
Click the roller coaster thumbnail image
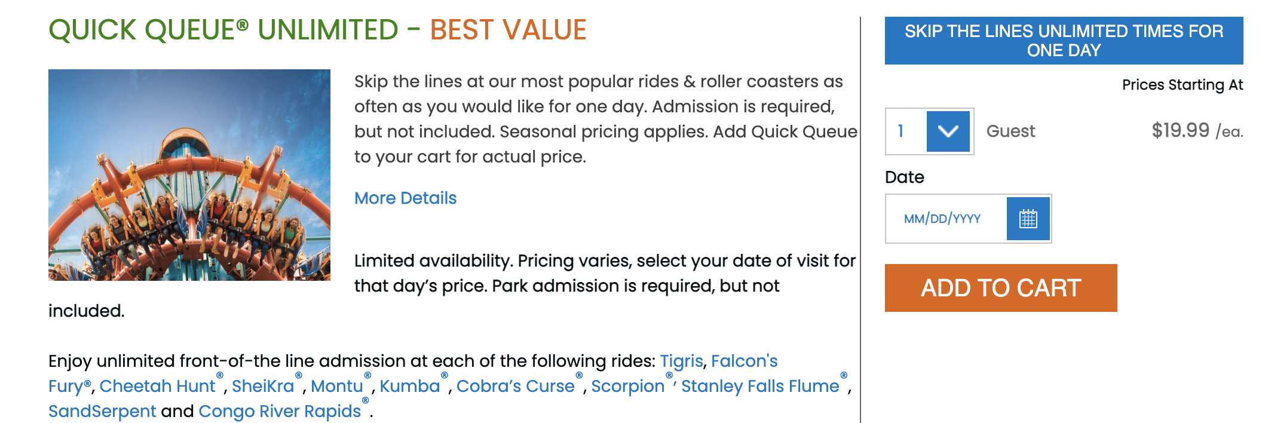(189, 175)
